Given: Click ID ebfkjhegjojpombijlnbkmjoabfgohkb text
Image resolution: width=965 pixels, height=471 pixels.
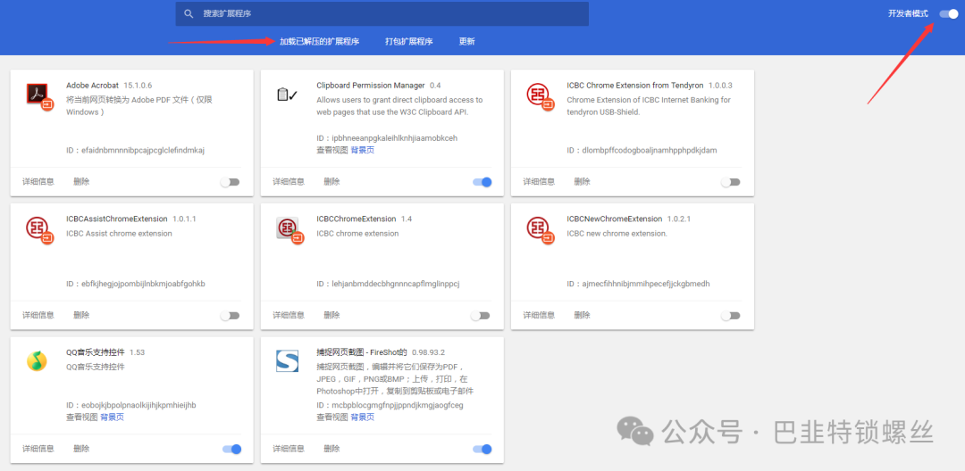Looking at the screenshot, I should point(136,284).
